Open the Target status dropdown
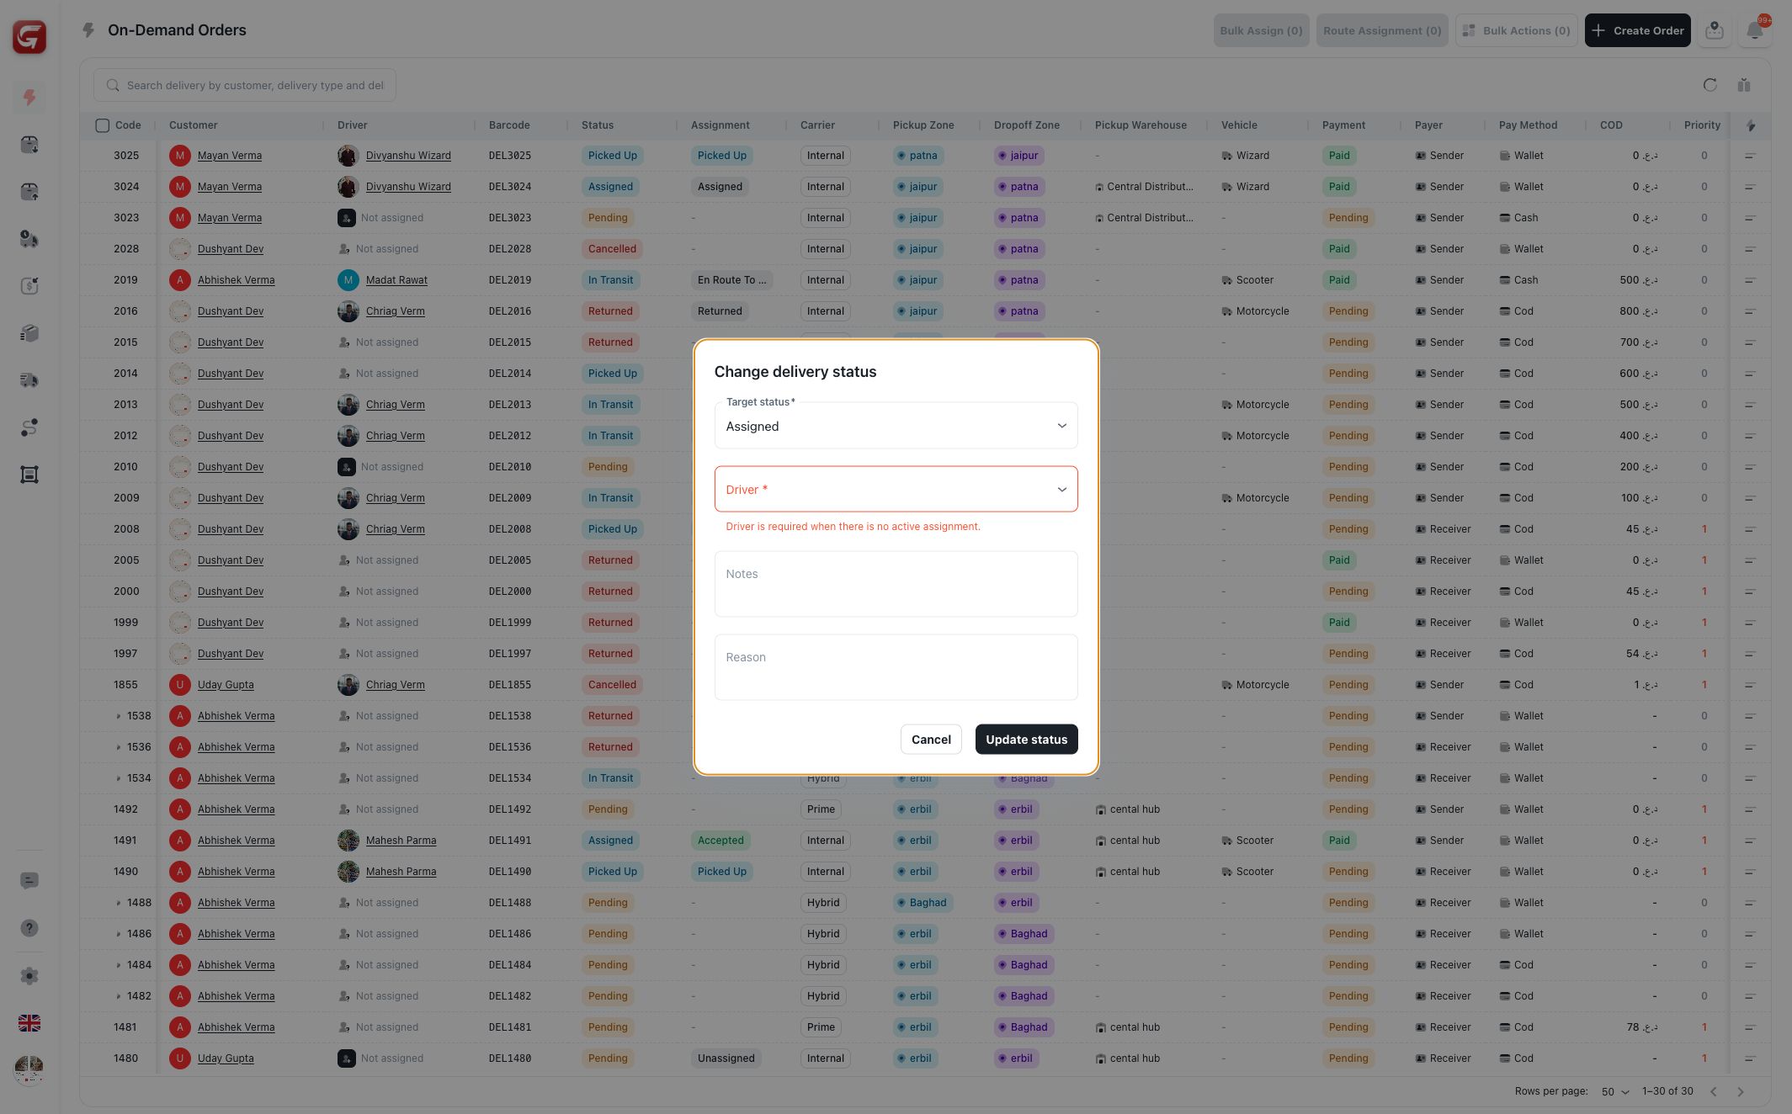1792x1114 pixels. [x=896, y=426]
